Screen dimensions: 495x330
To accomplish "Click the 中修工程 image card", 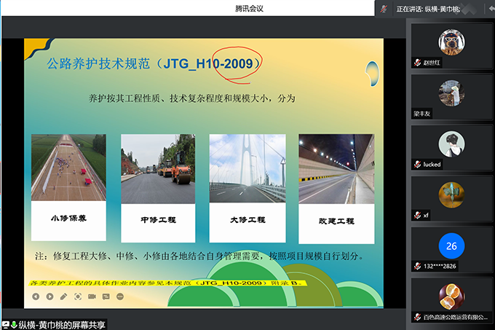I will [x=158, y=188].
